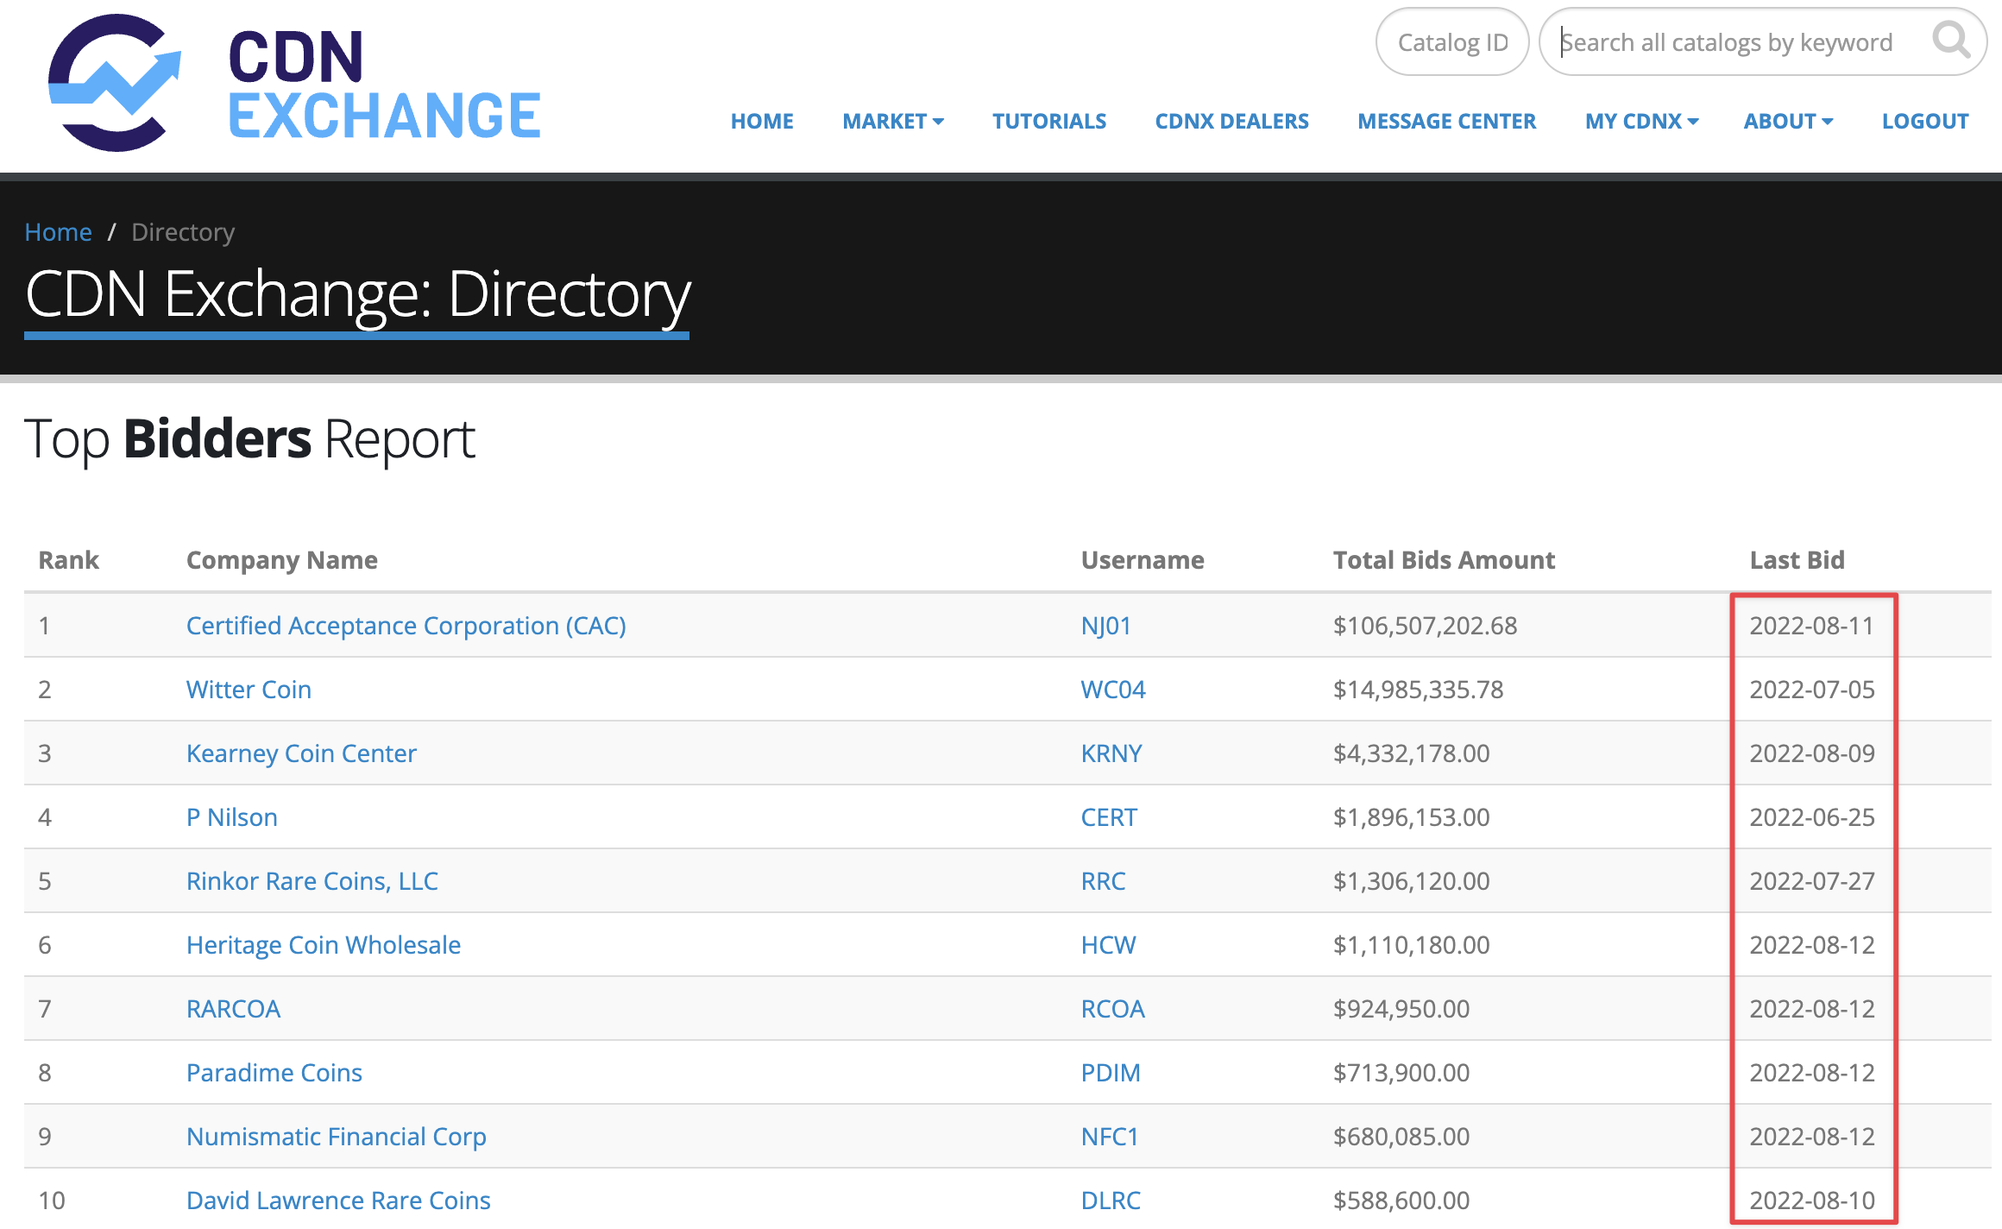The image size is (2002, 1229).
Task: Click username WC04
Action: 1113,690
